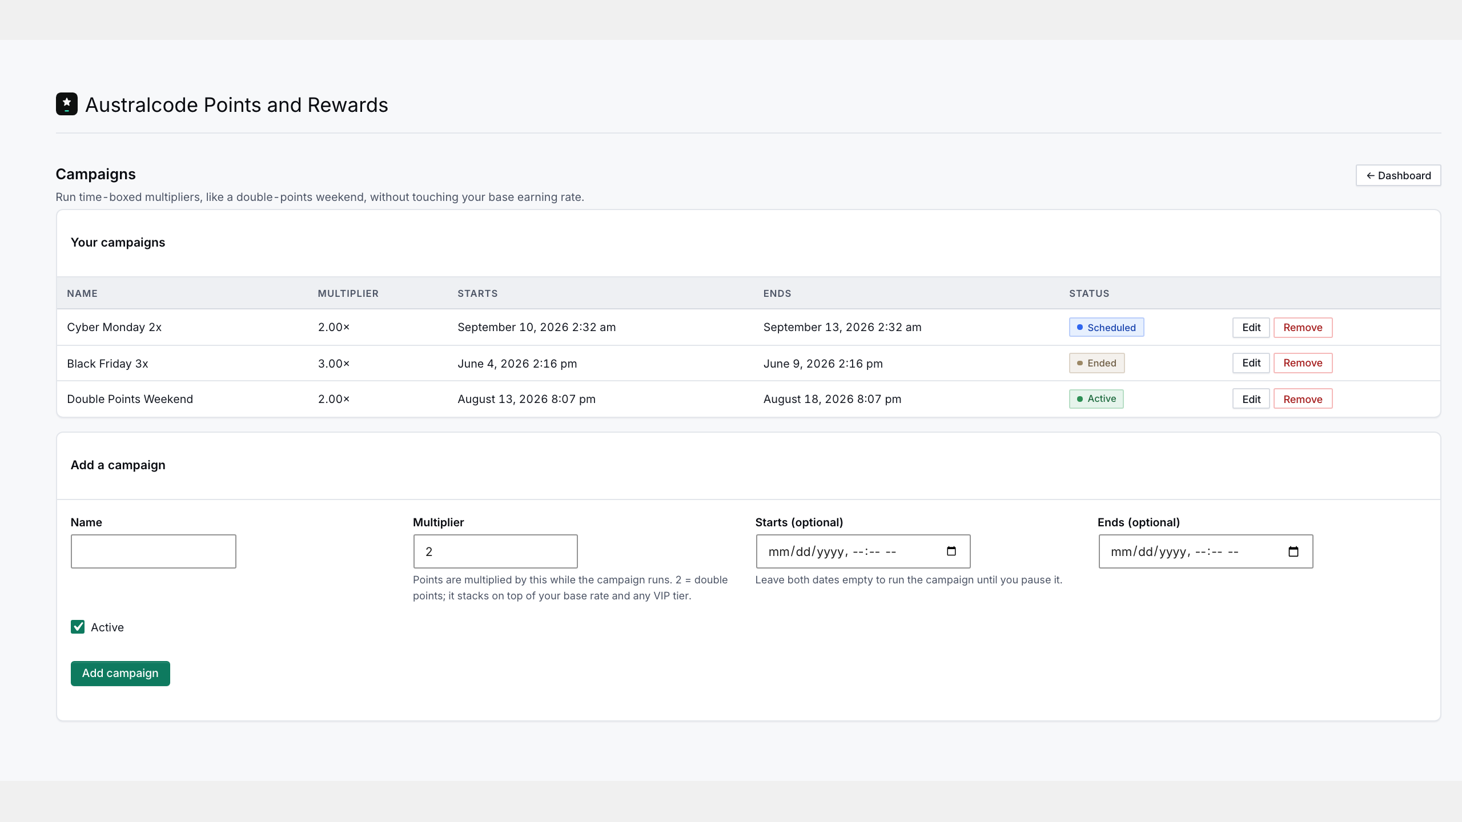Click the Campaigns page heading
Viewport: 1462px width, 822px height.
tap(95, 174)
